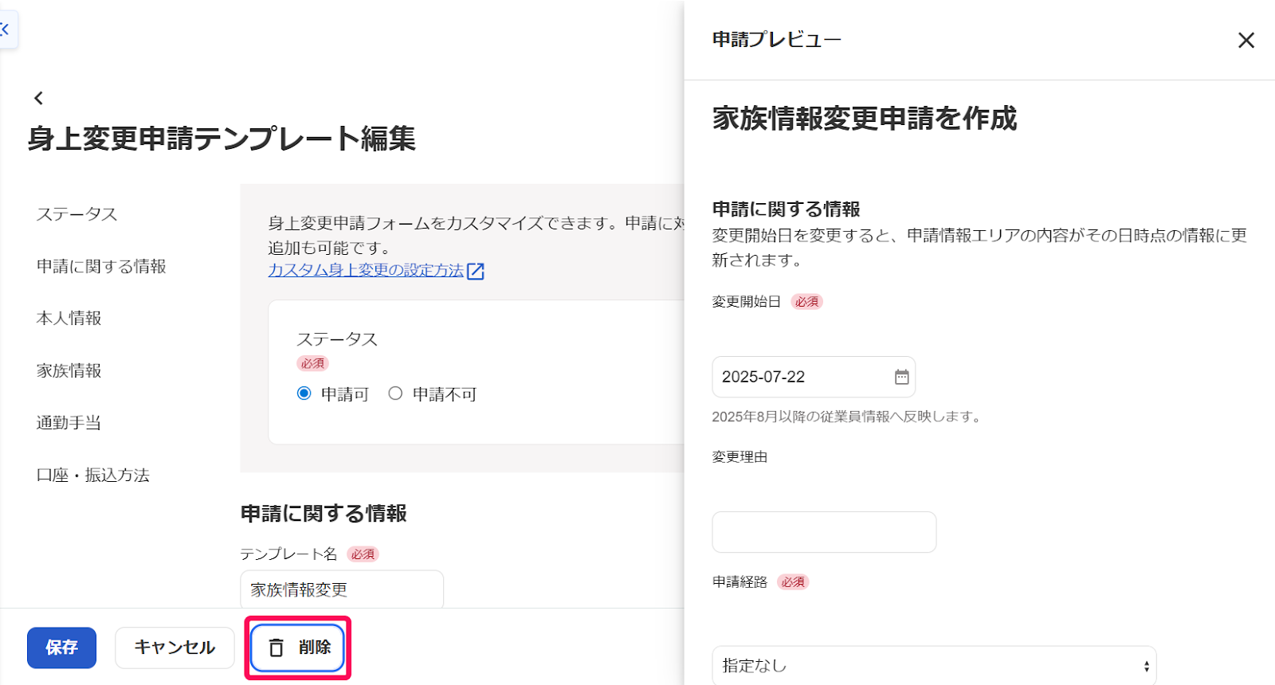
Task: Close the 申請プレビュー panel
Action: pos(1246,40)
